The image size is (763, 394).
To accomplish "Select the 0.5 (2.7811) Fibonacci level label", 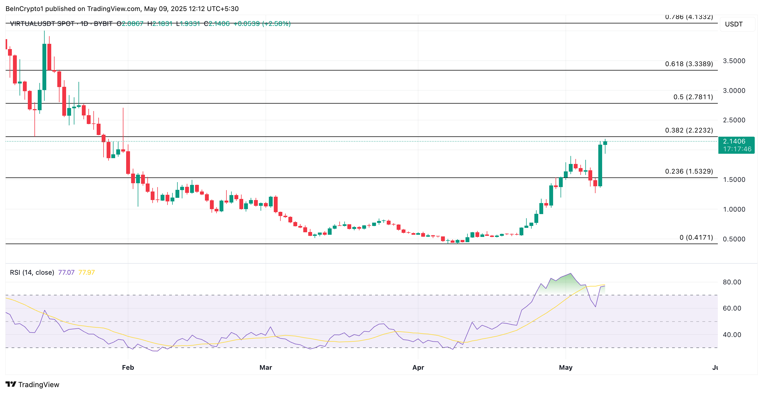I will pos(693,97).
